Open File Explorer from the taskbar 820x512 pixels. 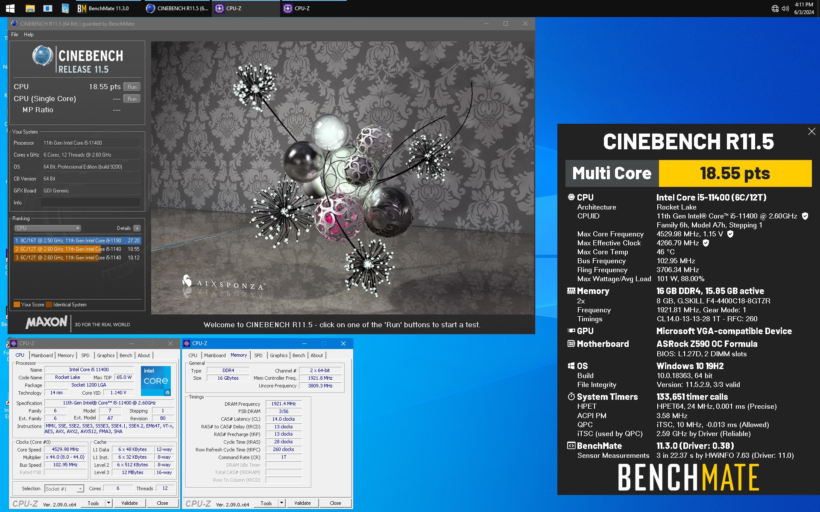point(30,8)
